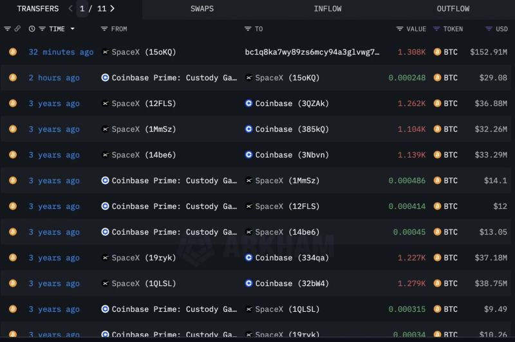Toggle the clock time format icon
The width and height of the screenshot is (515, 342).
pos(32,29)
